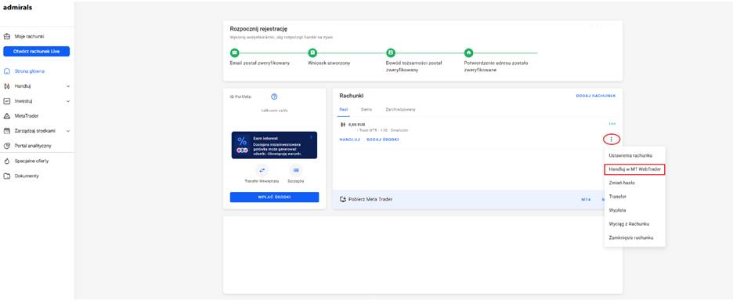Screen dimensions: 733x301
Task: Click the Rachunki panel heading
Action: [x=351, y=96]
